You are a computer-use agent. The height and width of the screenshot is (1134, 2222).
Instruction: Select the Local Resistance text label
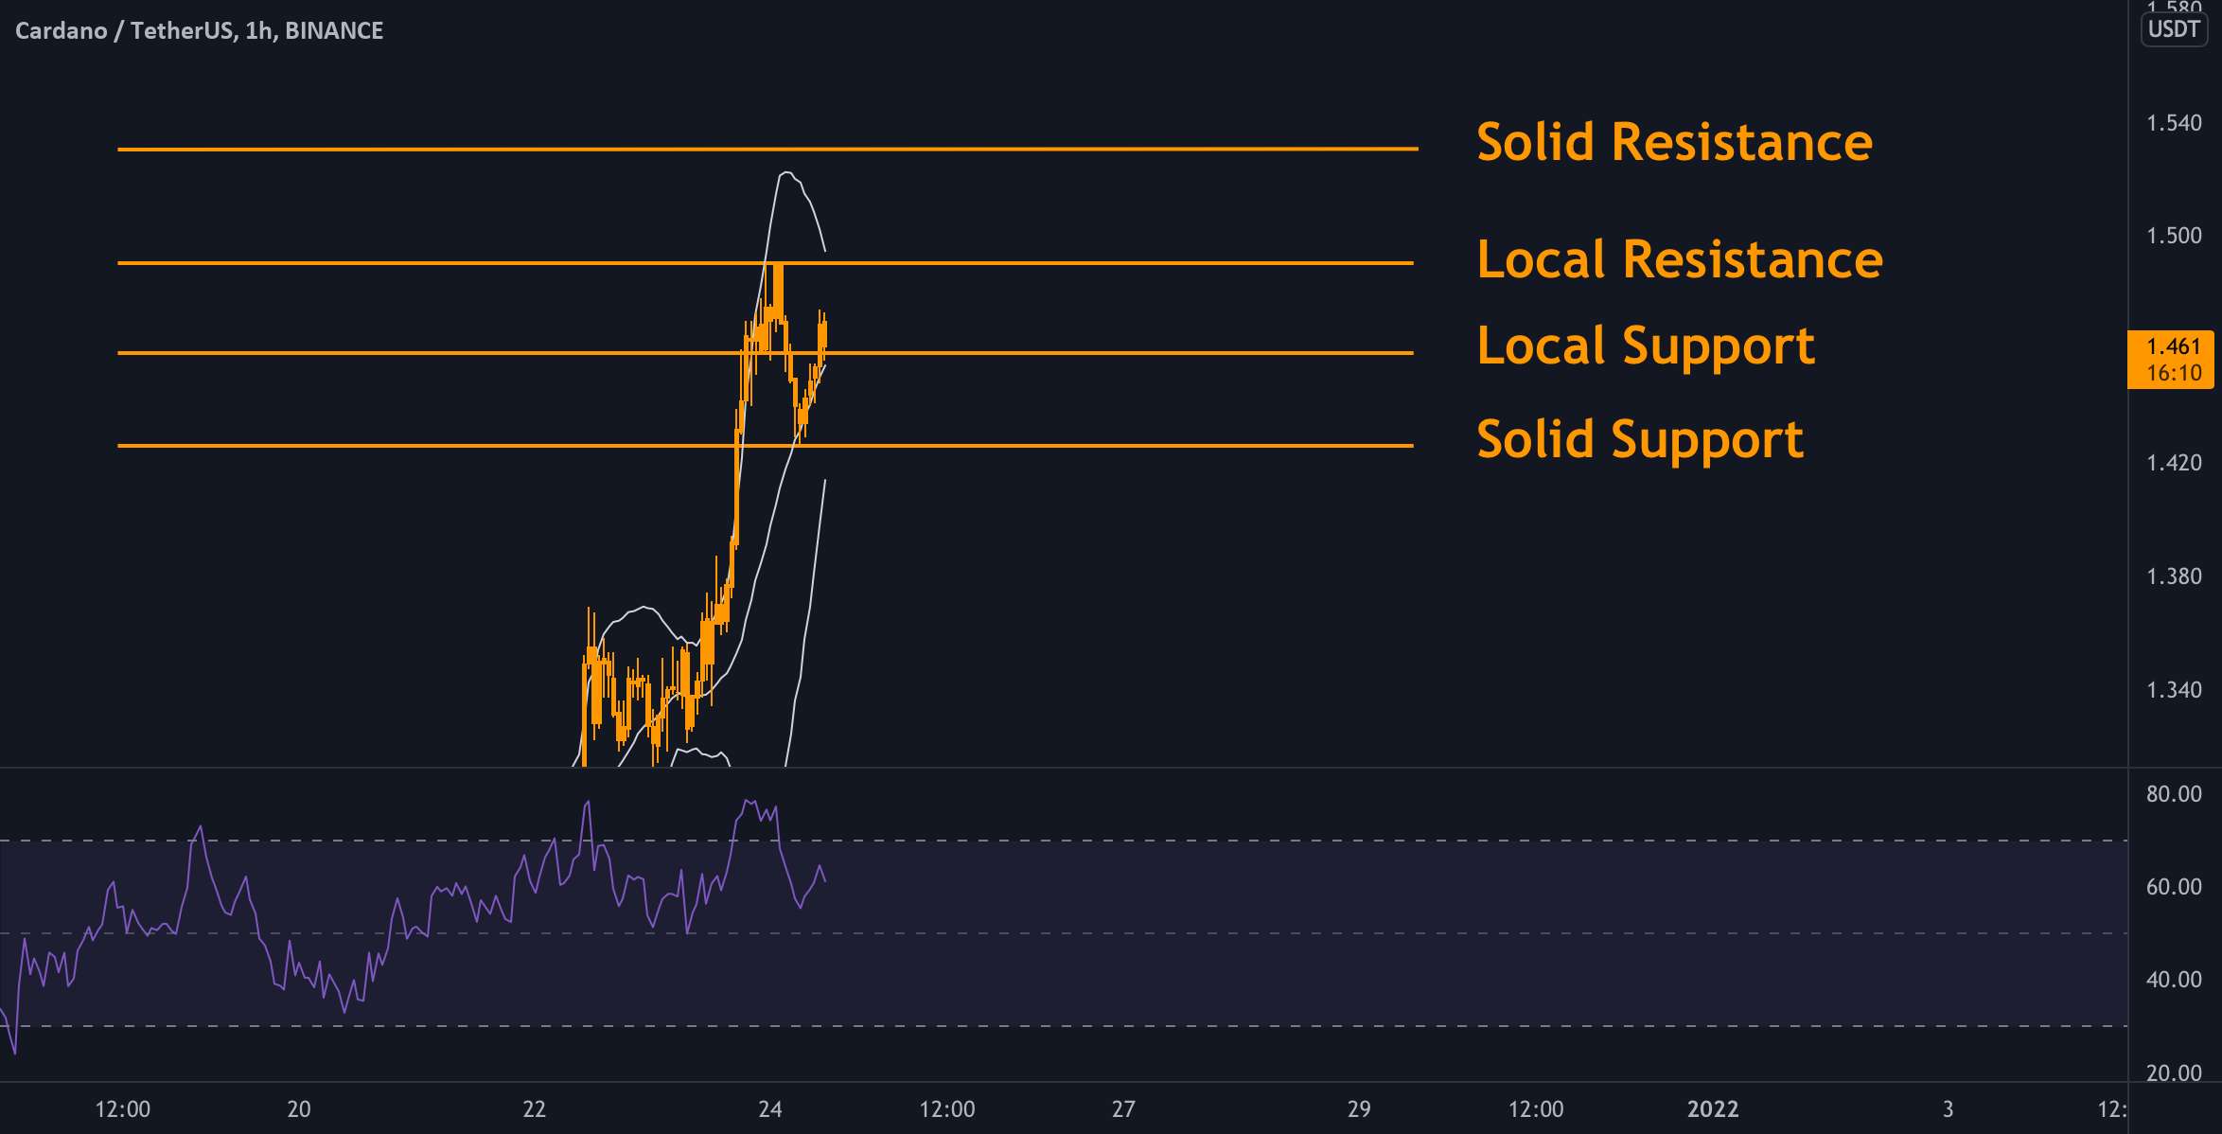coord(1680,259)
